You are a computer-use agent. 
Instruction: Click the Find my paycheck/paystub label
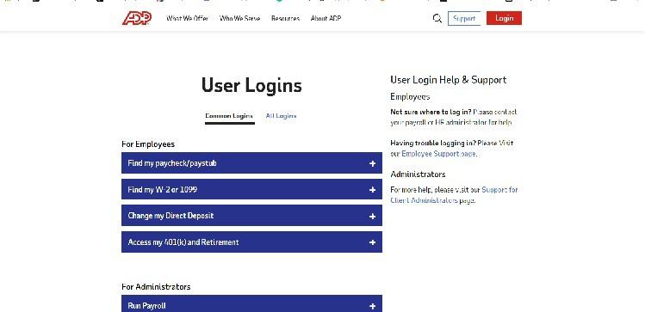tap(172, 163)
